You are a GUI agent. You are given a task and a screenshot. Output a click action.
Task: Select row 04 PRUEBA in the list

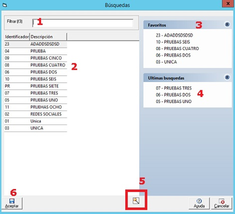[x=35, y=51]
